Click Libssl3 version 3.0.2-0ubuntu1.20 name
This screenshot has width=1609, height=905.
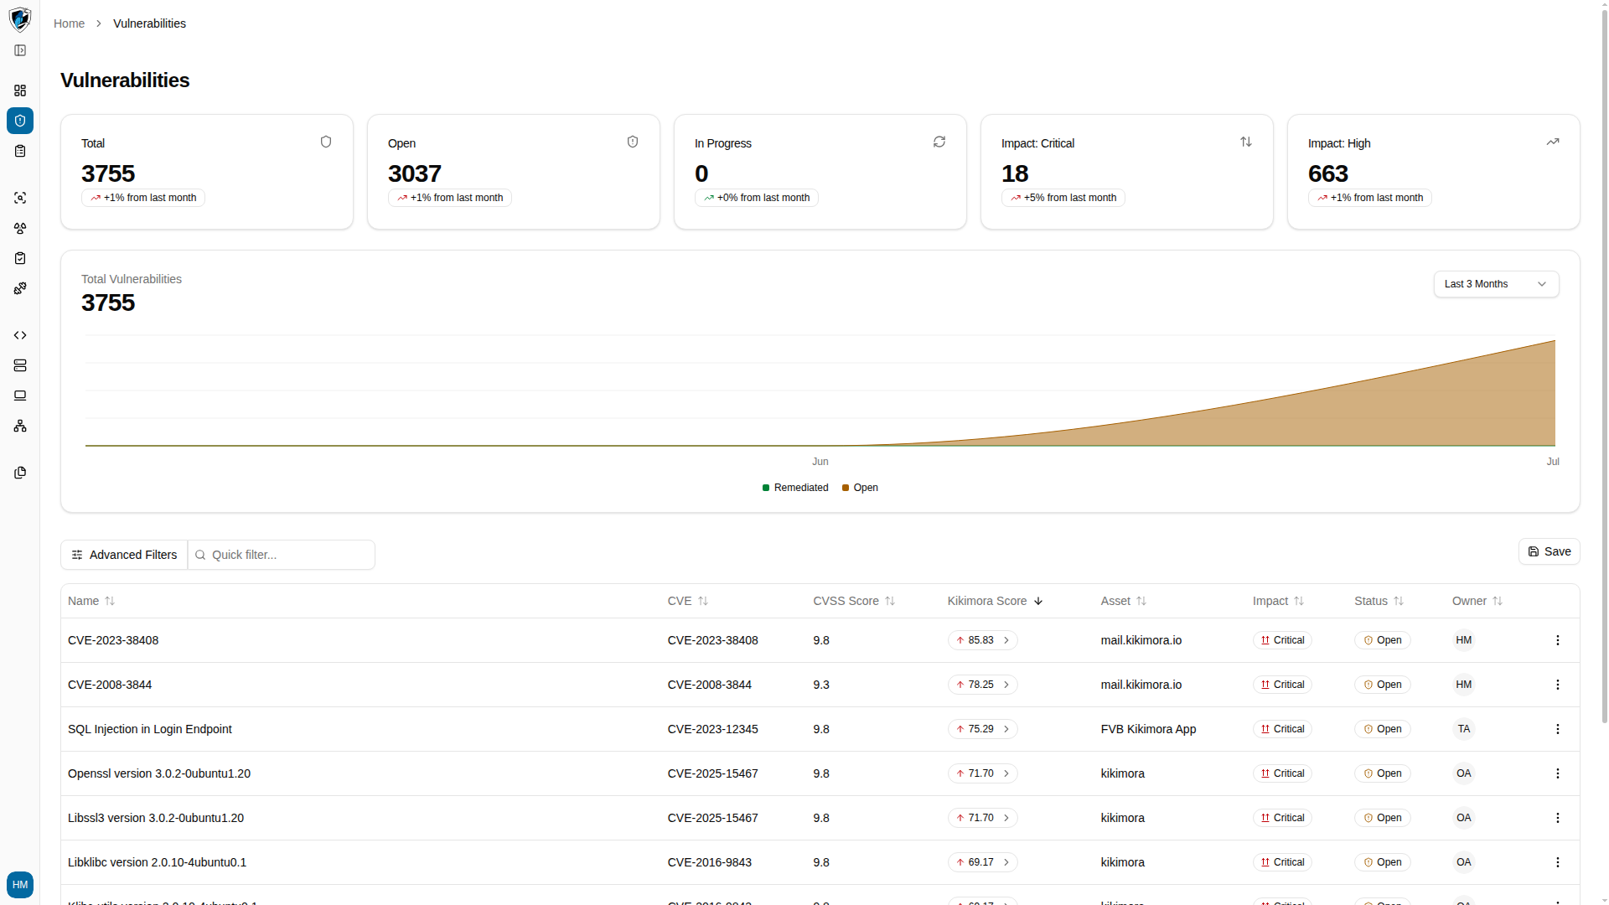[156, 818]
